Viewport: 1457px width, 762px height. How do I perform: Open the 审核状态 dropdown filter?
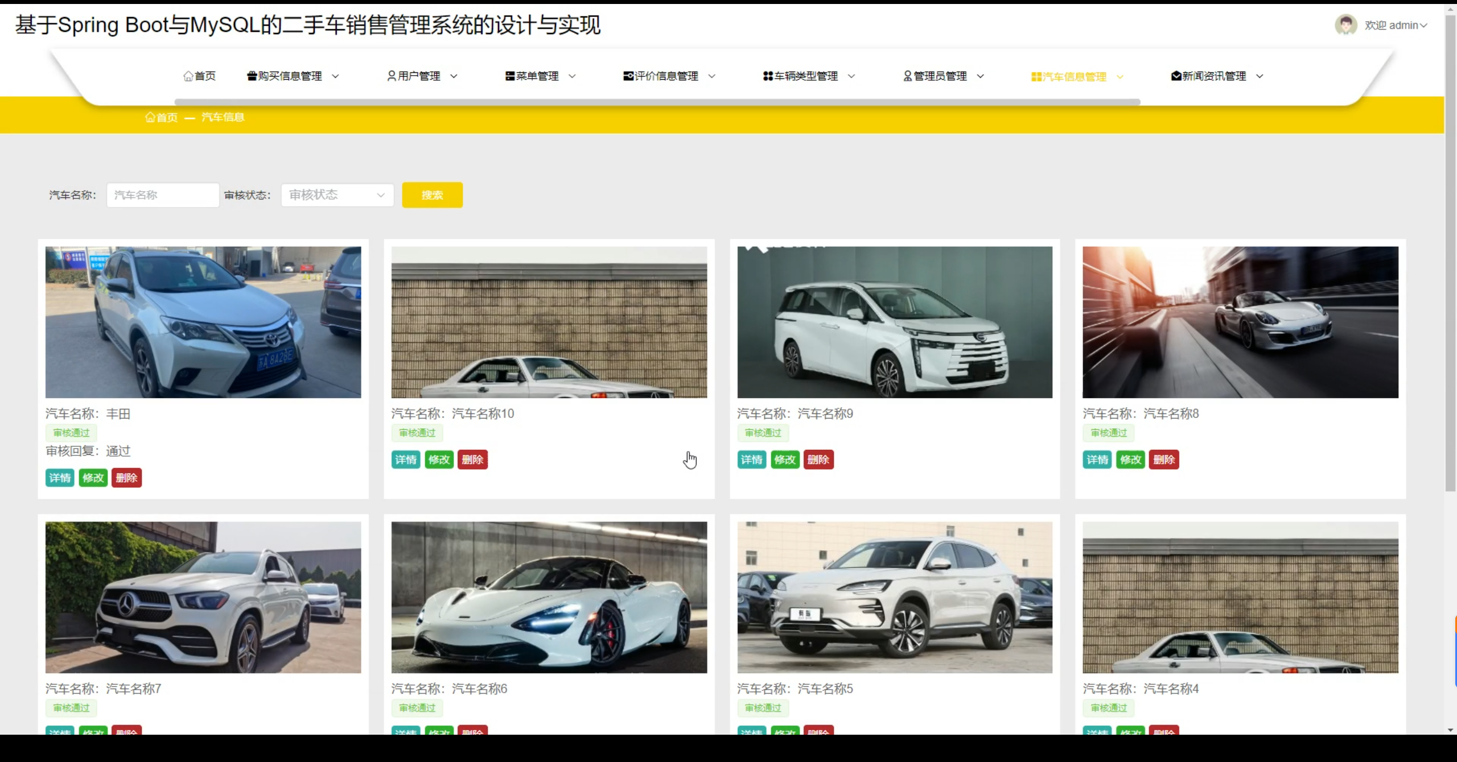coord(337,195)
